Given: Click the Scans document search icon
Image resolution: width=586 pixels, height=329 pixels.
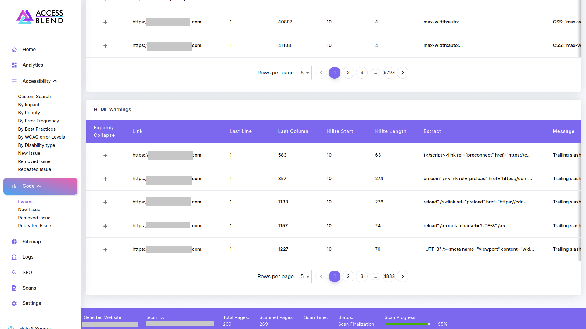Looking at the screenshot, I should (x=14, y=288).
